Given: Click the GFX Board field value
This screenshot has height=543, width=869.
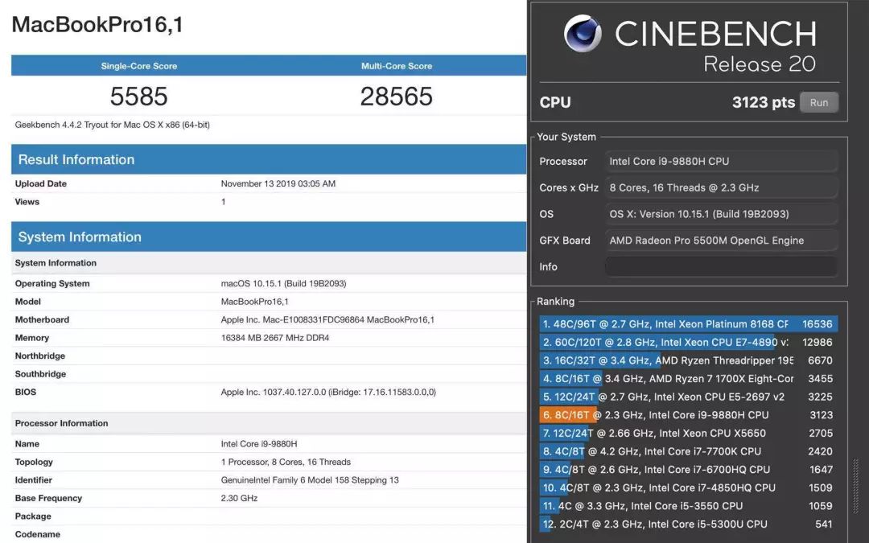Looking at the screenshot, I should click(x=721, y=240).
